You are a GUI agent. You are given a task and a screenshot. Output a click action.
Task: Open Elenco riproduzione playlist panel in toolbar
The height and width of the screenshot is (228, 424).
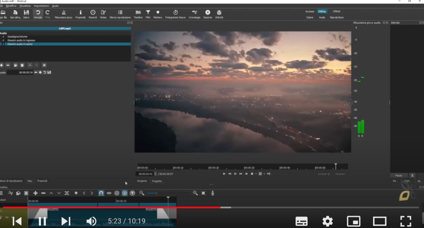click(120, 14)
